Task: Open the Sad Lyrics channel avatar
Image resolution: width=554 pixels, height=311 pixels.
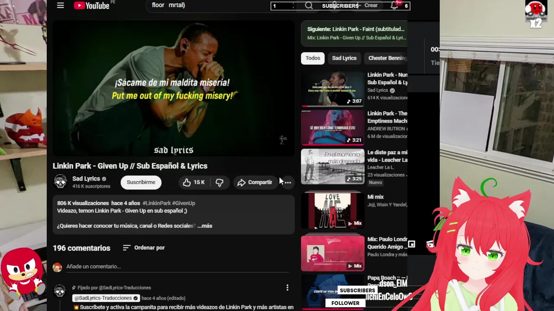Action: [x=60, y=182]
